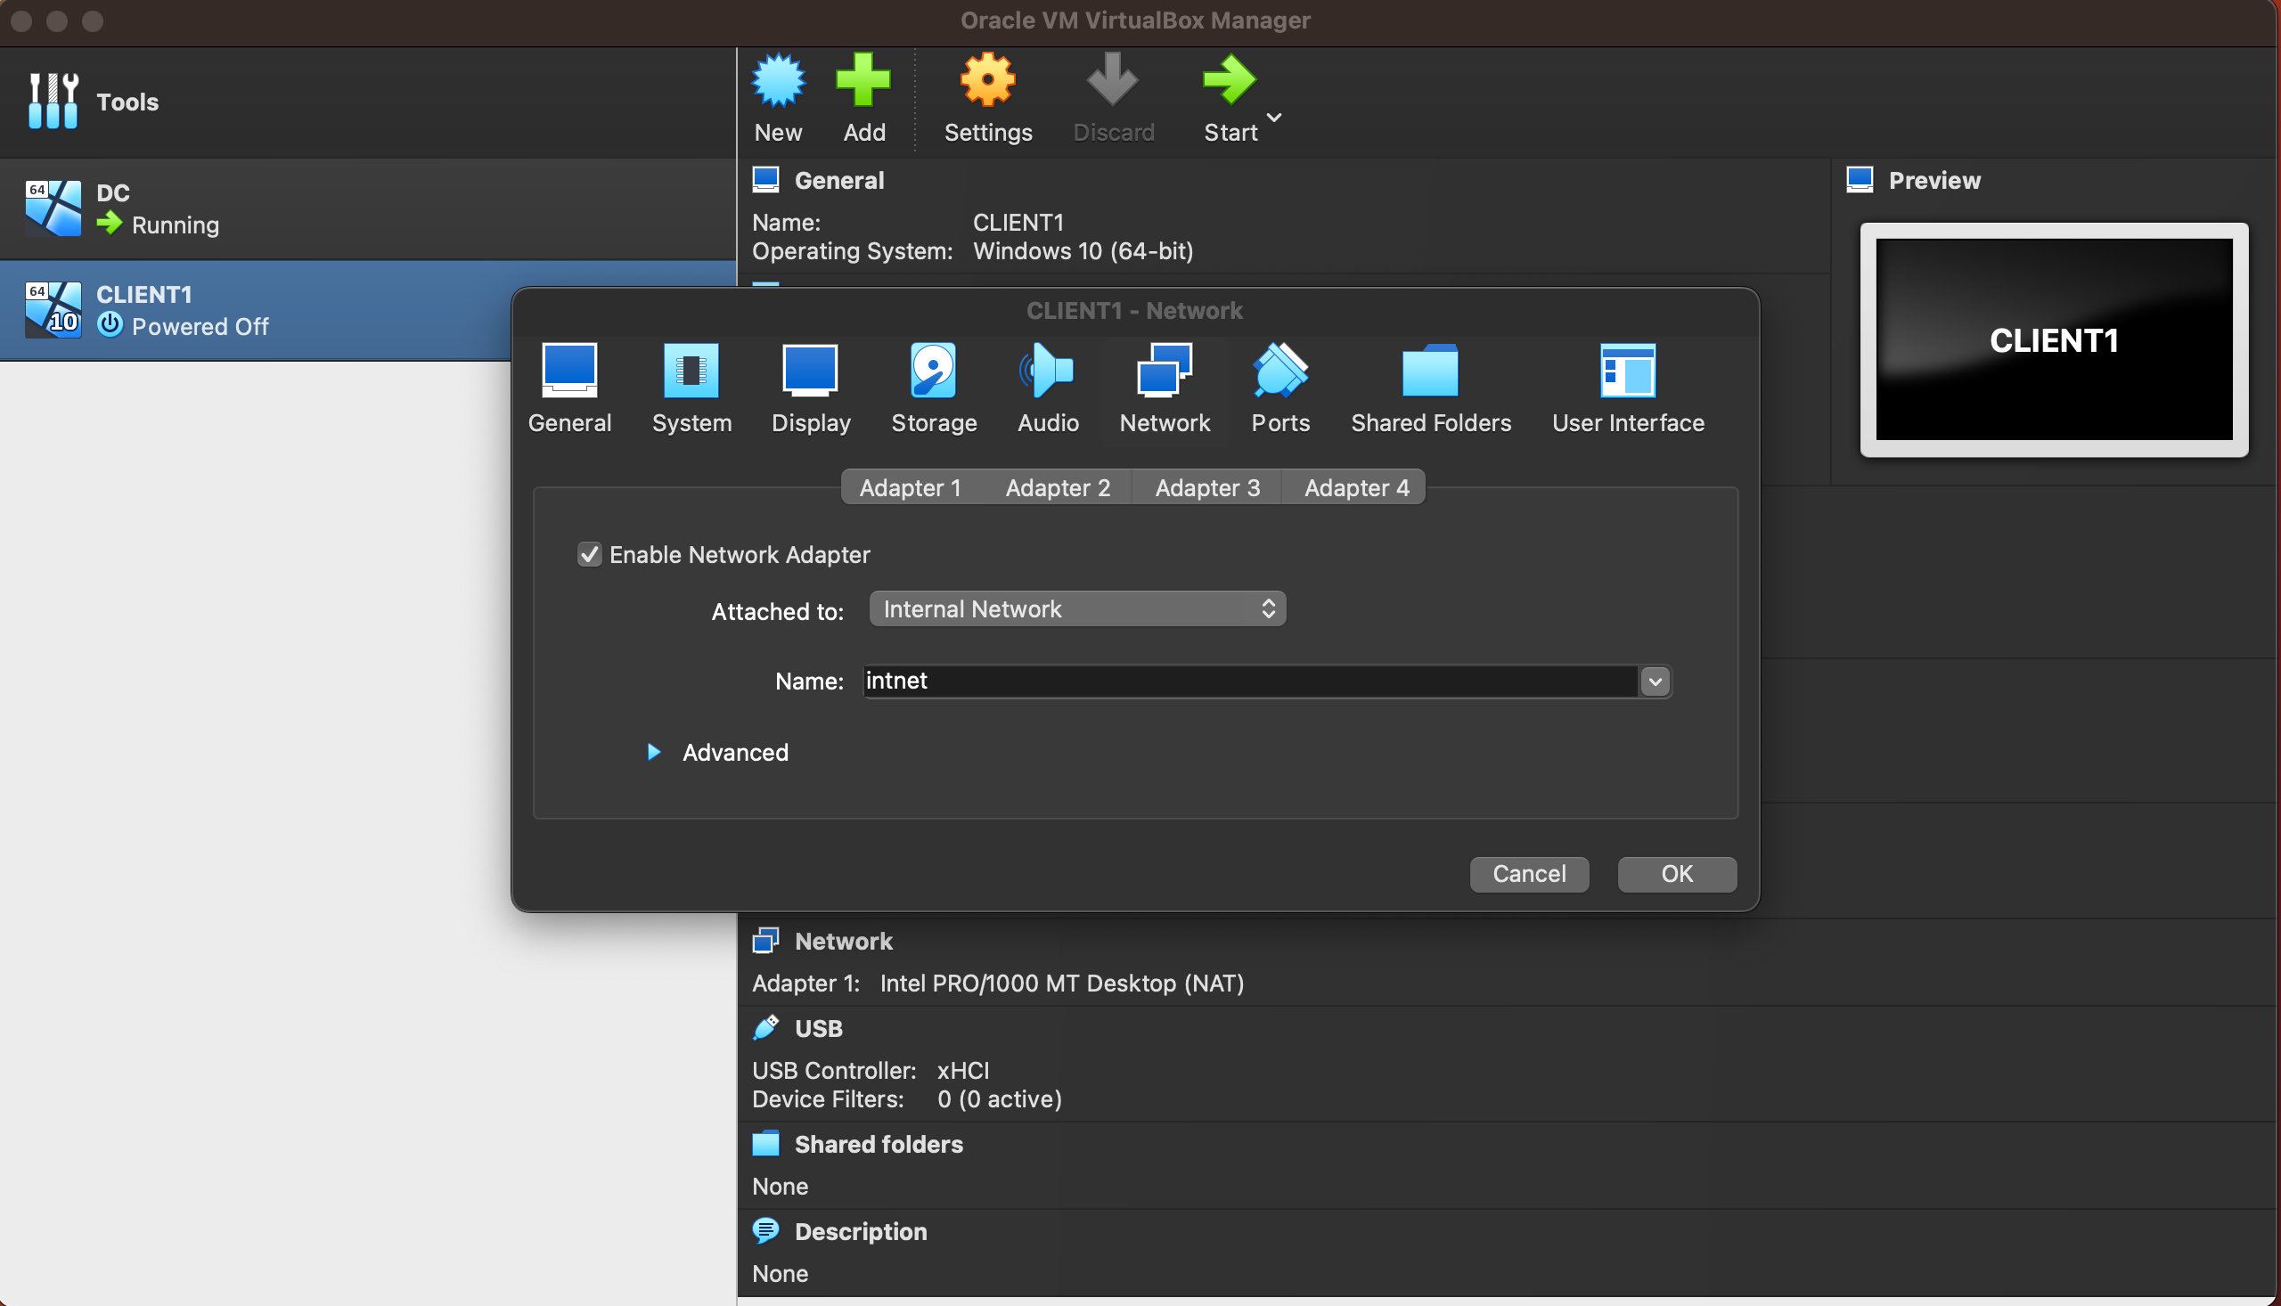Screen dimensions: 2281x1306
Task: Open the Attached to dropdown
Action: tap(1076, 609)
